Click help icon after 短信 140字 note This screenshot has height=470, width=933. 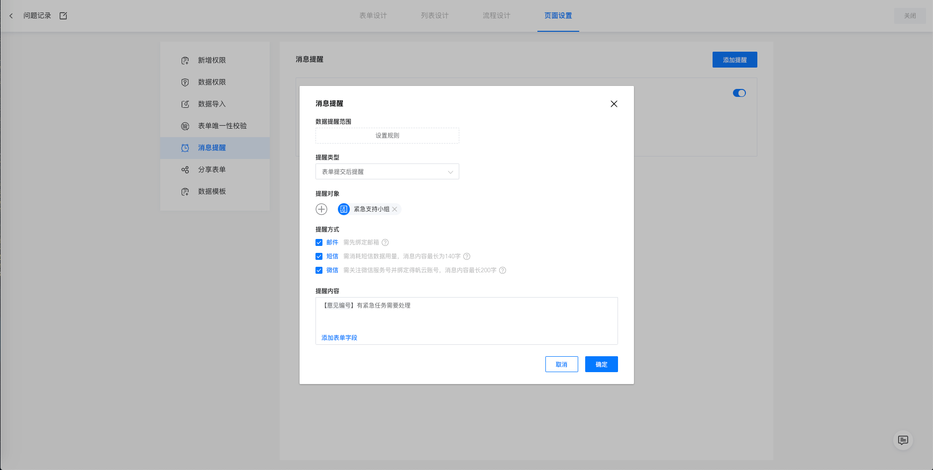tap(467, 256)
